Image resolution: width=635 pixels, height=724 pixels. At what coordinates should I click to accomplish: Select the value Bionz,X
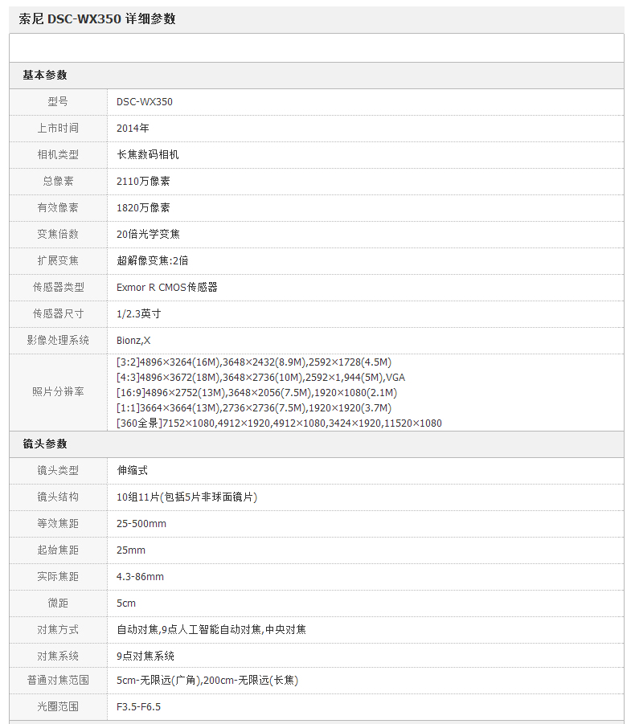tap(133, 340)
